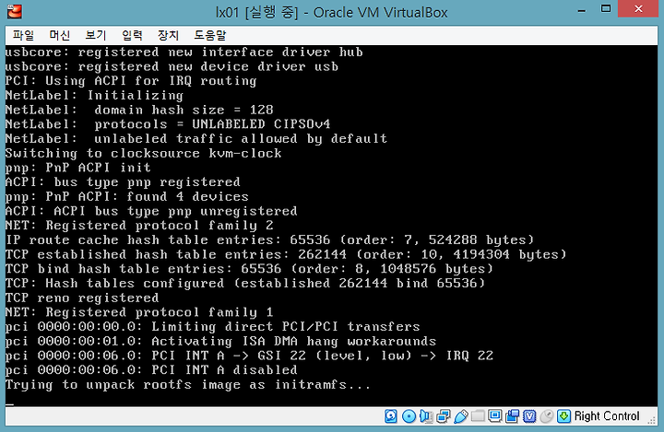Viewport: 664px width, 432px height.
Task: Click the window resize grip in status bar
Action: [x=652, y=419]
